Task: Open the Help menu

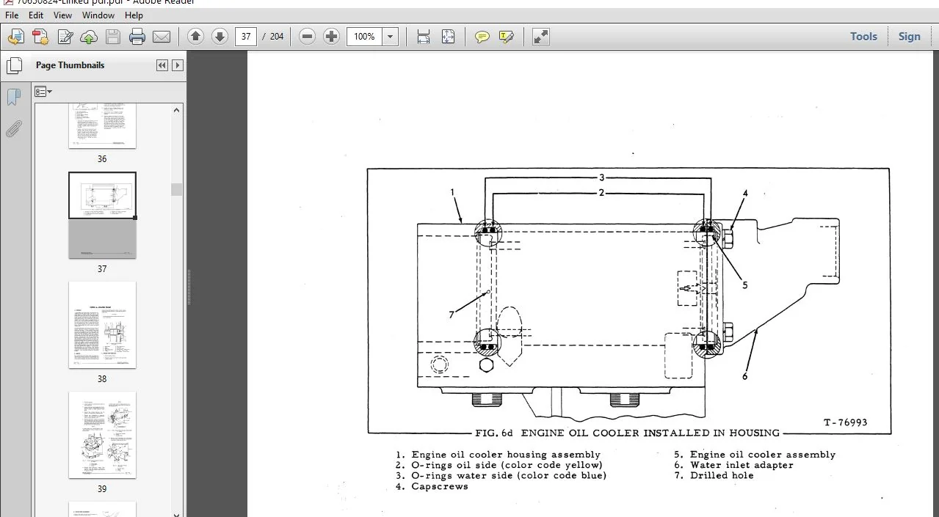Action: (x=134, y=15)
